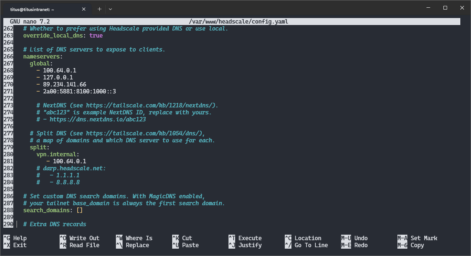
Task: Place cursor on search_domains empty brackets
Action: [79, 210]
